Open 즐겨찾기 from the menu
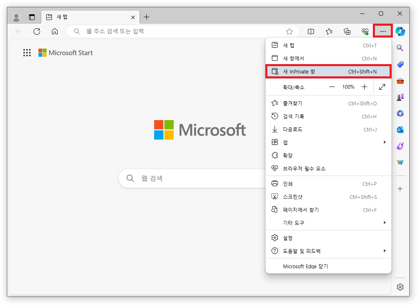The image size is (417, 305). click(x=328, y=103)
